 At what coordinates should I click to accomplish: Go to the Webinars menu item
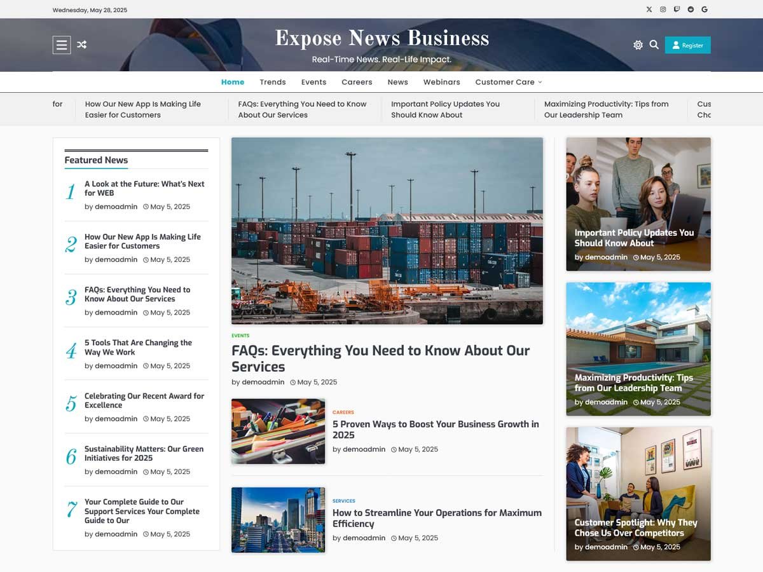442,82
